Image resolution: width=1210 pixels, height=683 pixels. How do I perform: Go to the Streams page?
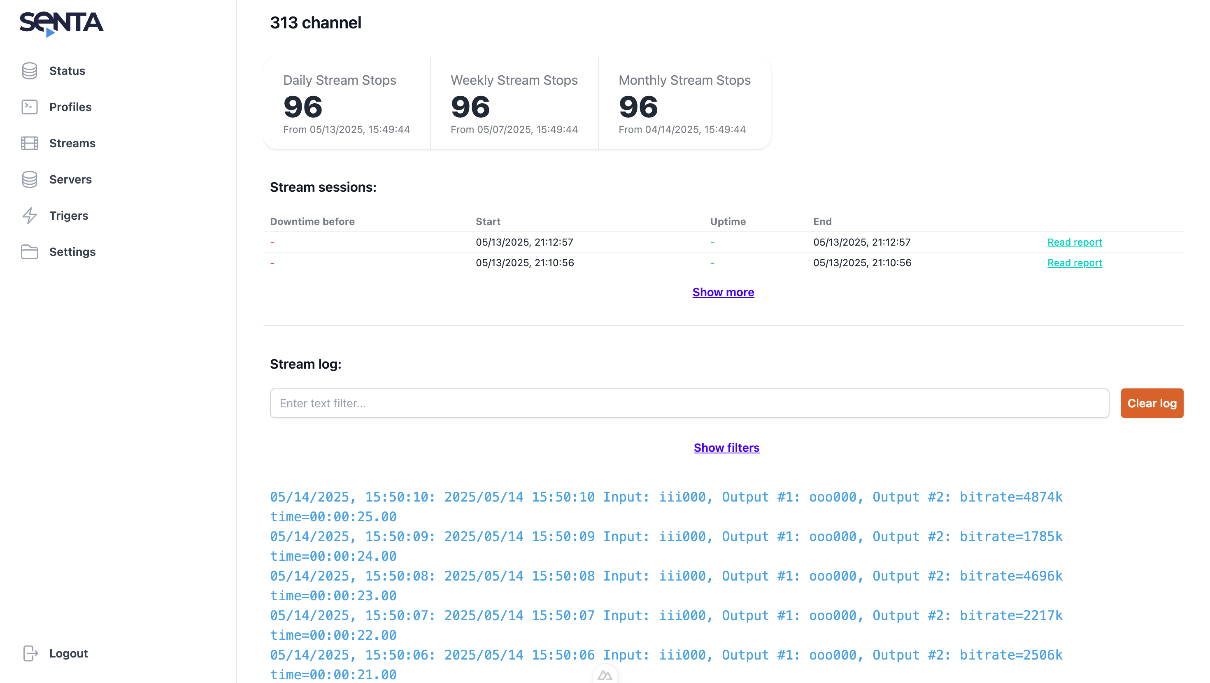(x=72, y=143)
